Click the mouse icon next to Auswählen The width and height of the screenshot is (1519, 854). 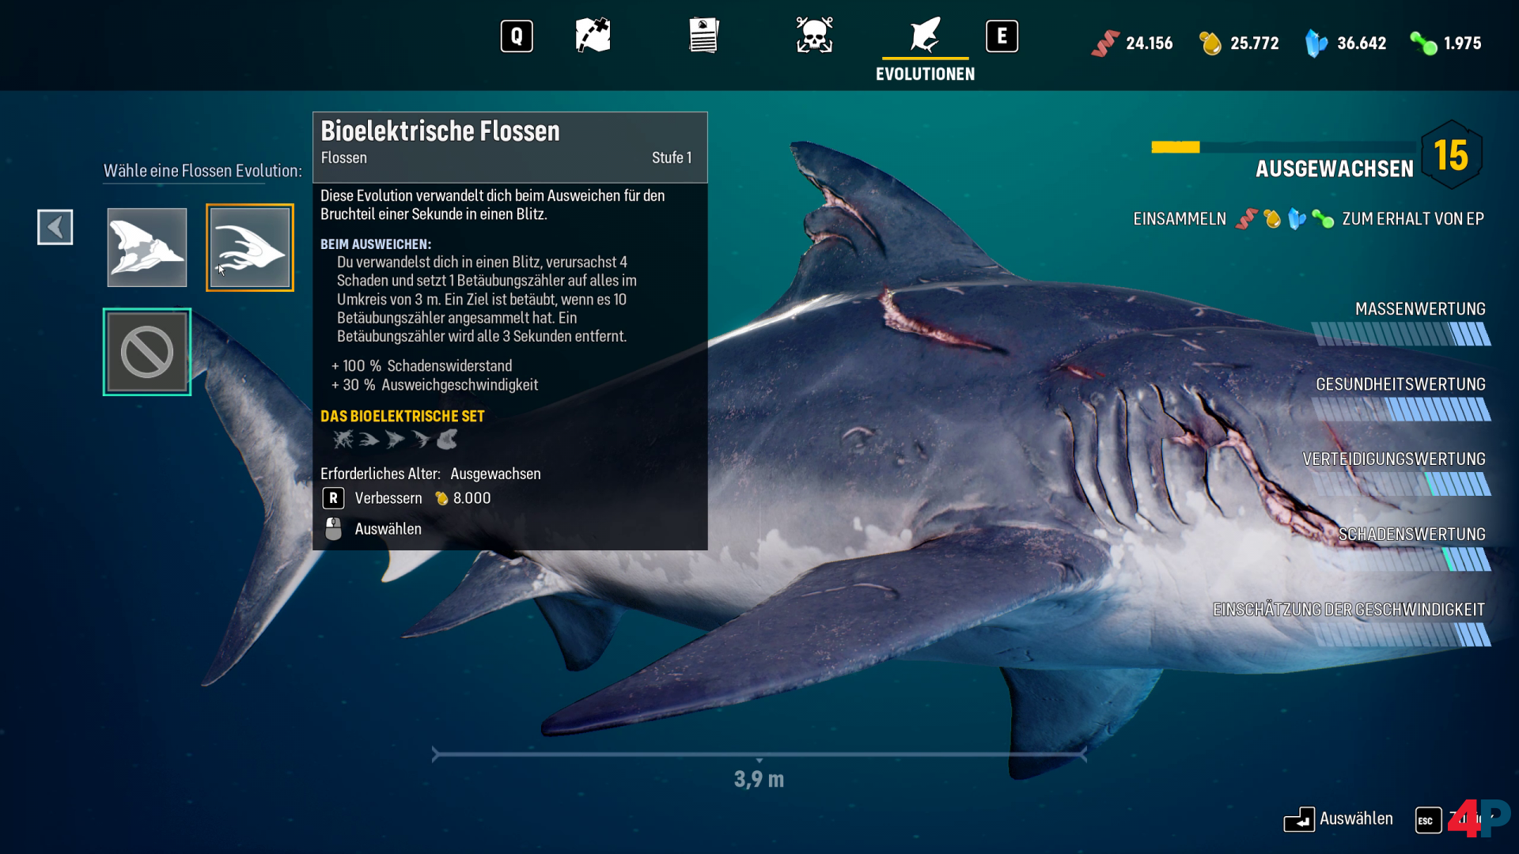click(x=333, y=528)
